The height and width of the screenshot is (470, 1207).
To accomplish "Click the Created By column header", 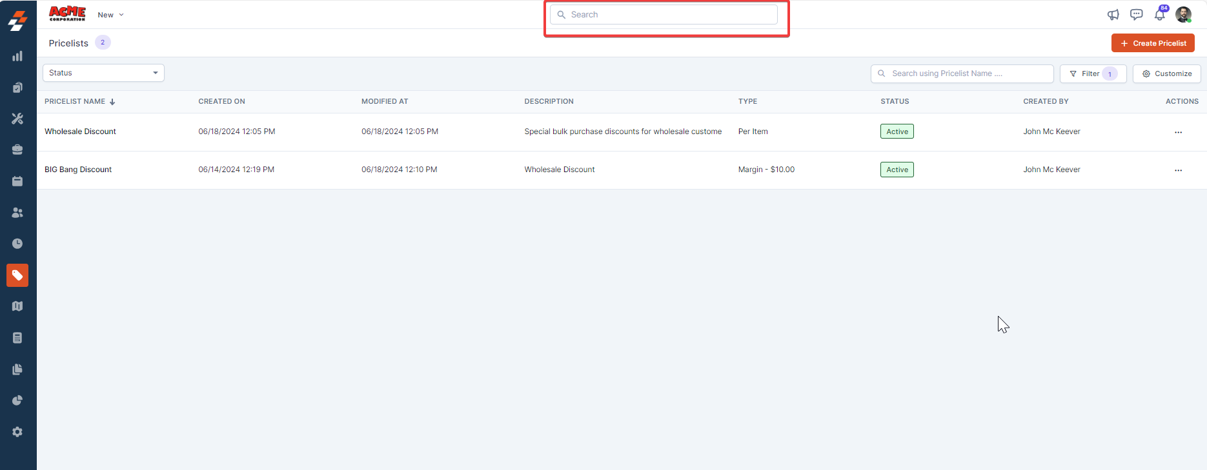I will (x=1046, y=101).
